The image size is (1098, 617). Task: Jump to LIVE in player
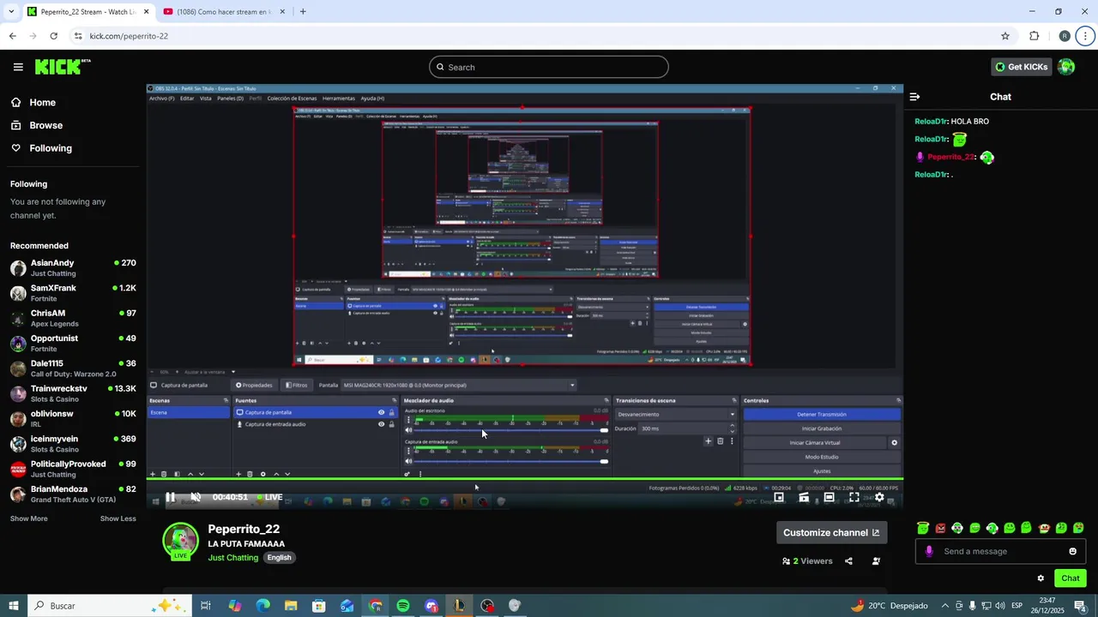coord(268,497)
